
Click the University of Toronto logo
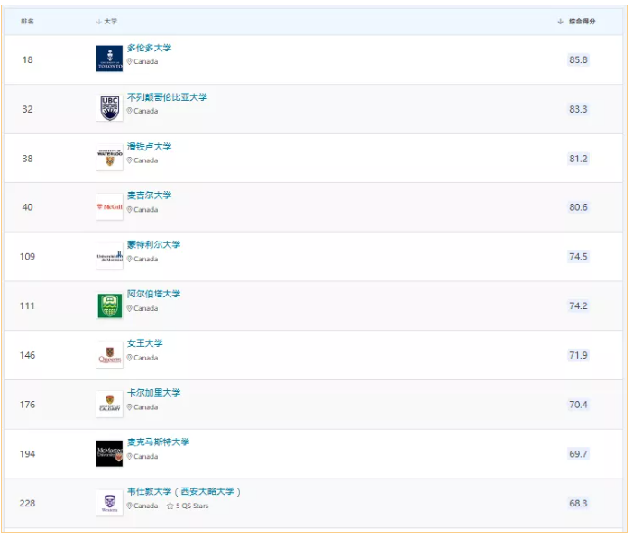point(109,59)
